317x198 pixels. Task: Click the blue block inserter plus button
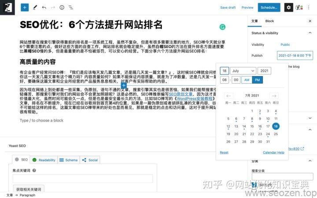[x=25, y=7]
